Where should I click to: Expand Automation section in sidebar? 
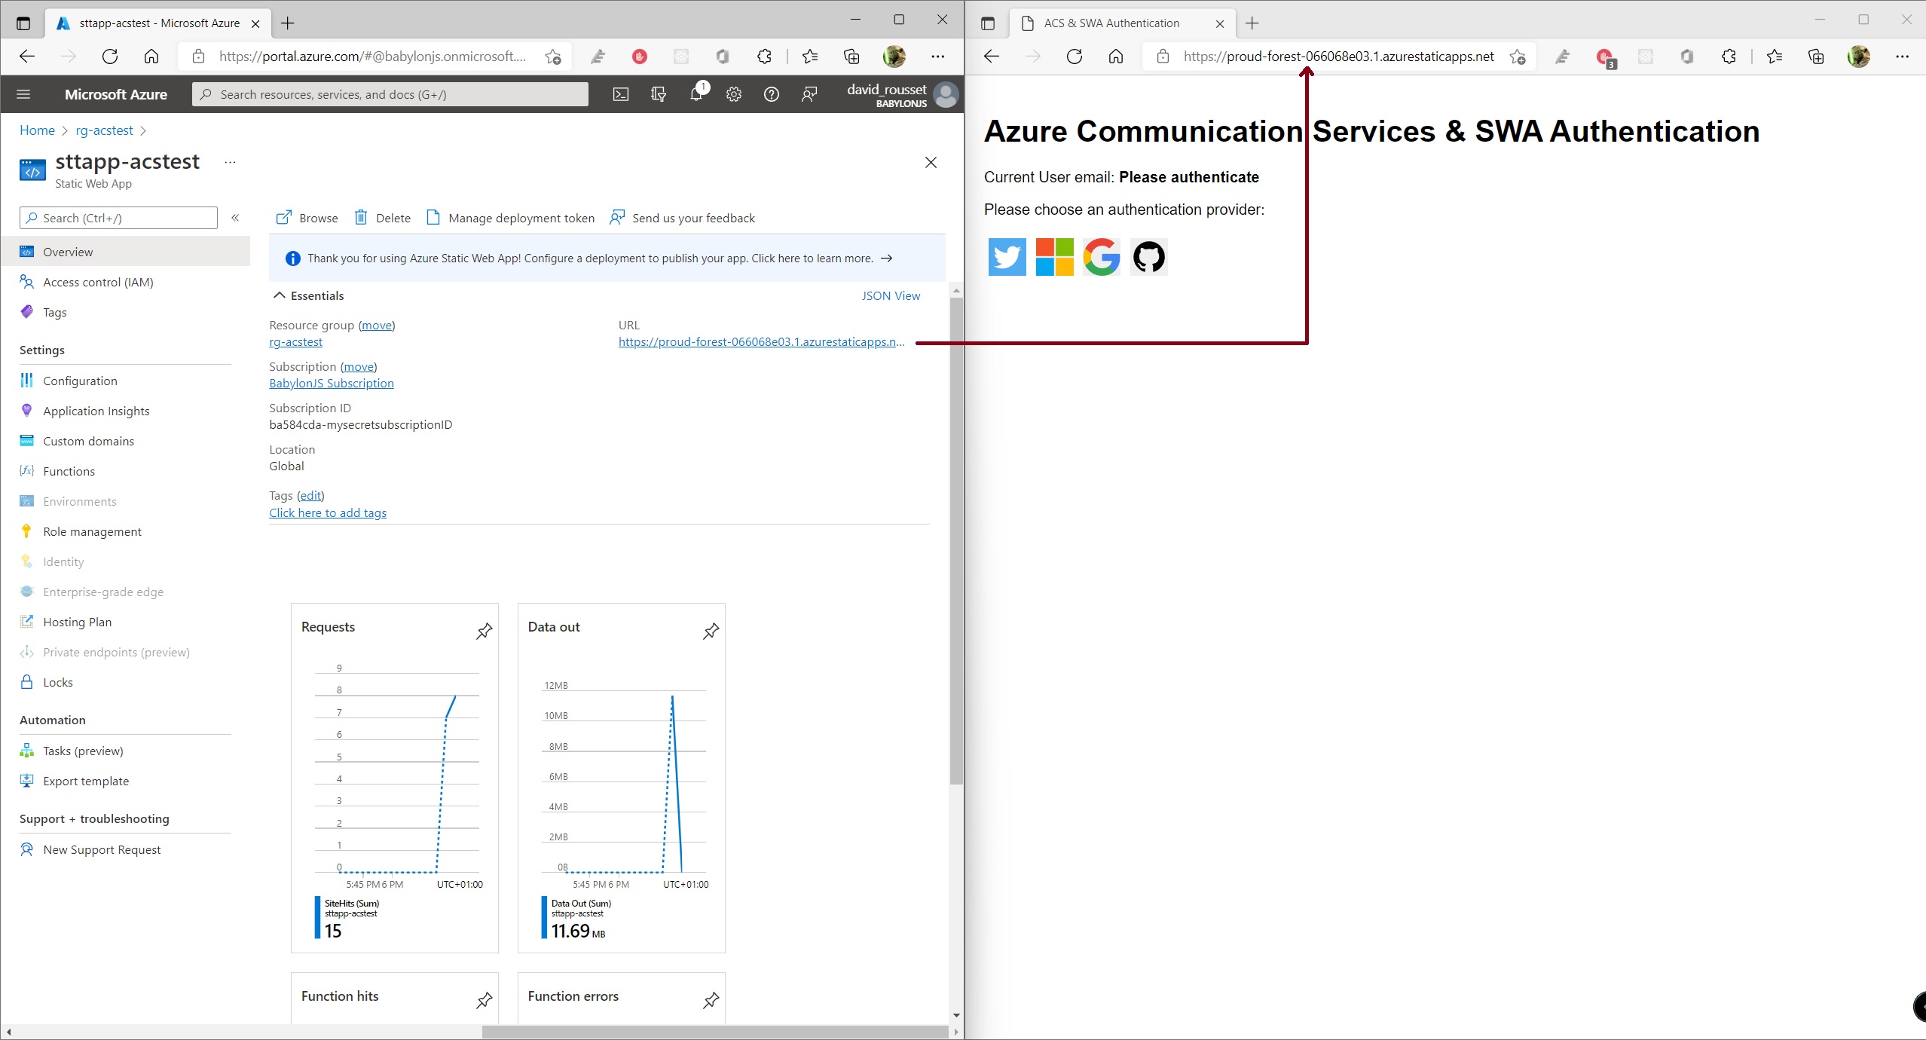53,718
